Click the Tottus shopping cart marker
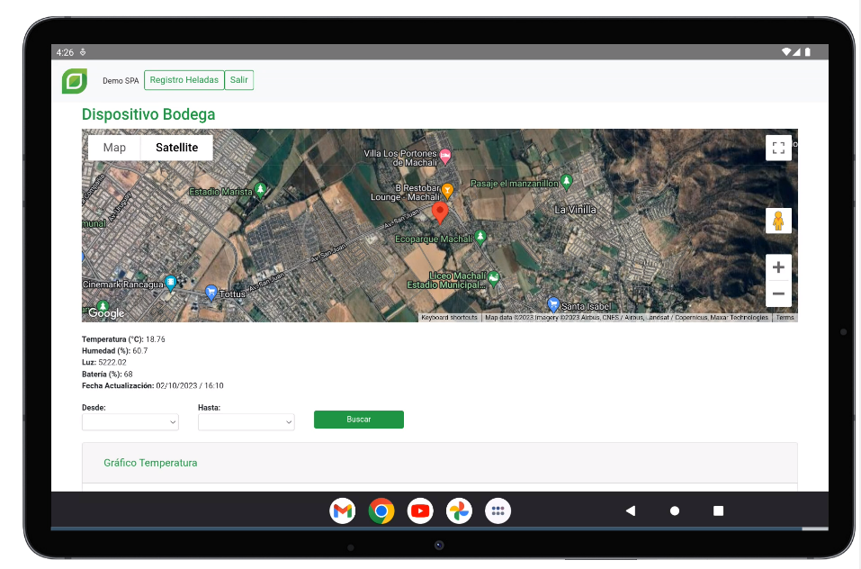 click(x=211, y=293)
